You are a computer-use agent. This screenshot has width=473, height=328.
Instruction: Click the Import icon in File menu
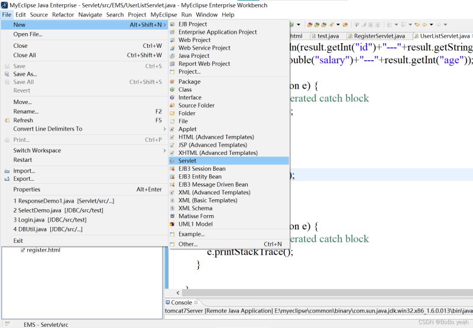pos(7,171)
